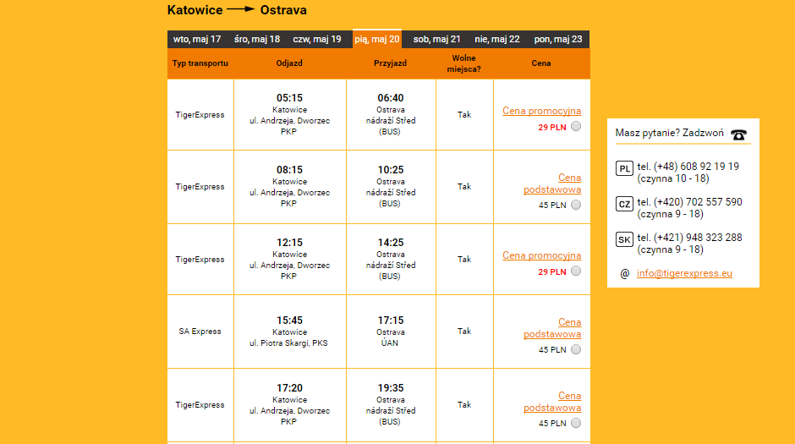Click the Wolne miejsca? column header
Viewport: 795px width, 444px height.
(464, 63)
